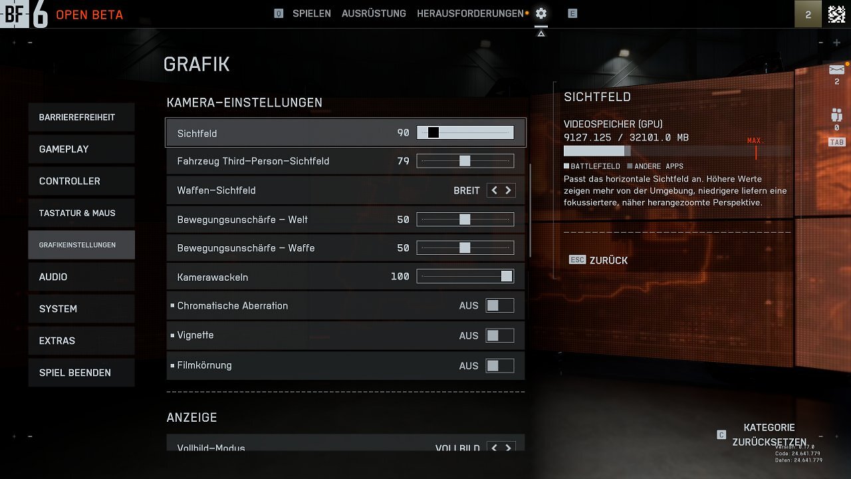Open SYSTEM settings category

81,309
